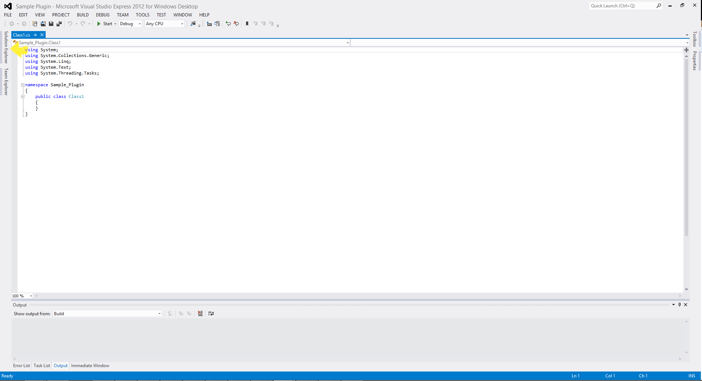Screen dimensions: 702x381
Task: Open the Toolbox side tab
Action: 695,39
